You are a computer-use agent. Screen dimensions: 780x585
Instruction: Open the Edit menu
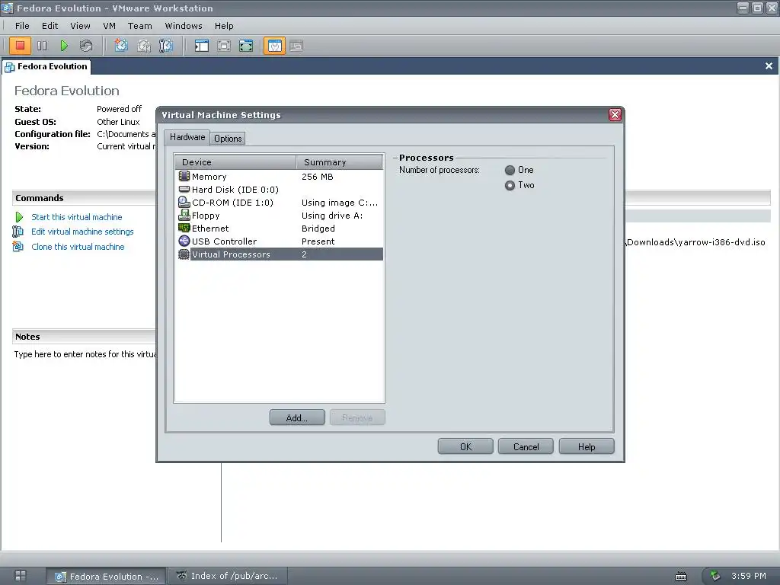point(50,26)
